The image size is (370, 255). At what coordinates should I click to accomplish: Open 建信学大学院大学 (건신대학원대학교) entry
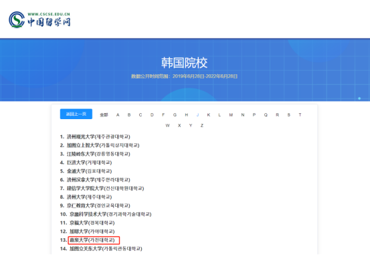(x=105, y=189)
